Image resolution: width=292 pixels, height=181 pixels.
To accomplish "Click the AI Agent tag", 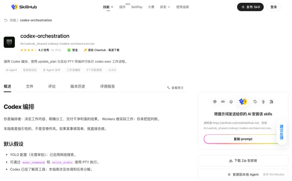I will click(x=11, y=70).
